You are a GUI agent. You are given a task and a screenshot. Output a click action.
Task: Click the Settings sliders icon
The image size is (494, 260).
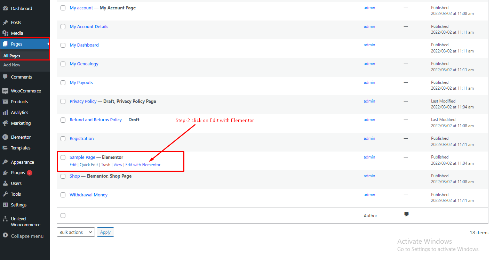pyautogui.click(x=5, y=205)
